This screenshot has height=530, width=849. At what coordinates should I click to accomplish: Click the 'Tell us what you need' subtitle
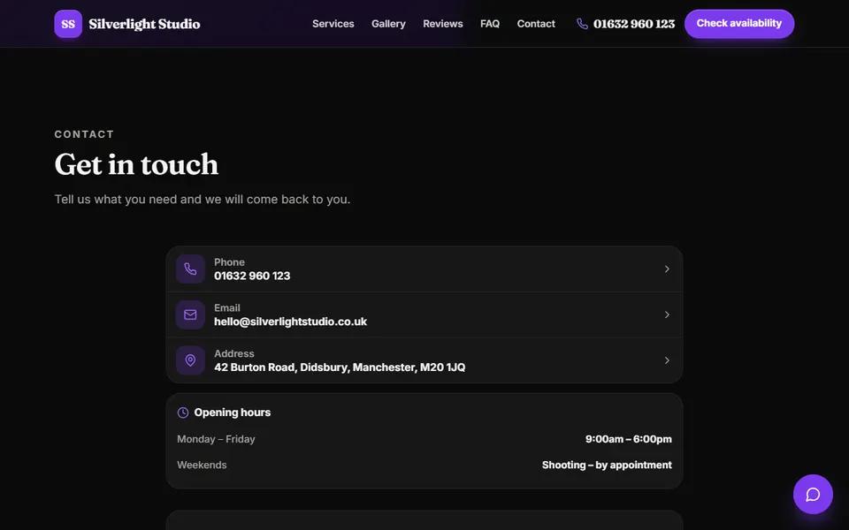203,200
